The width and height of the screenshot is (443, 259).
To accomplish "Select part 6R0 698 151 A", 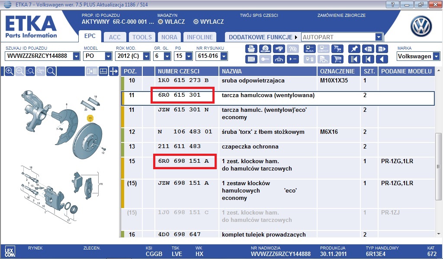I will 183,161.
